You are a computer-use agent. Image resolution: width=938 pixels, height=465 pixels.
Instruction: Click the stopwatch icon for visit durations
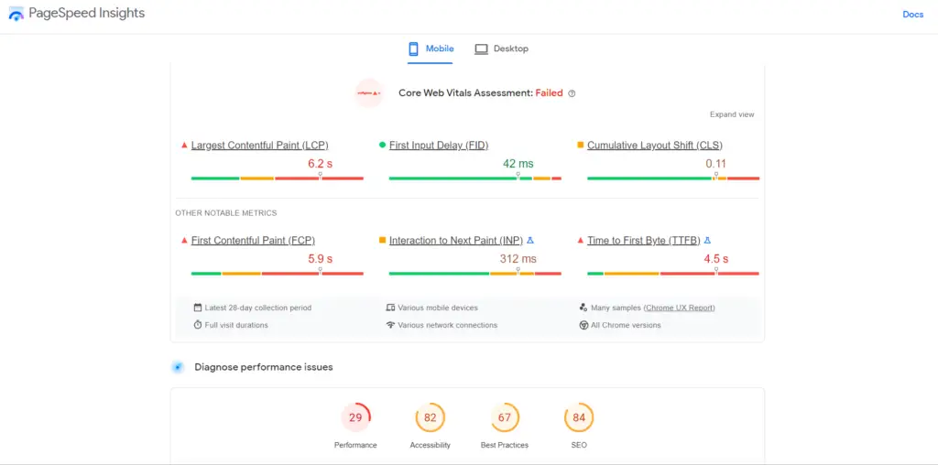(x=198, y=325)
